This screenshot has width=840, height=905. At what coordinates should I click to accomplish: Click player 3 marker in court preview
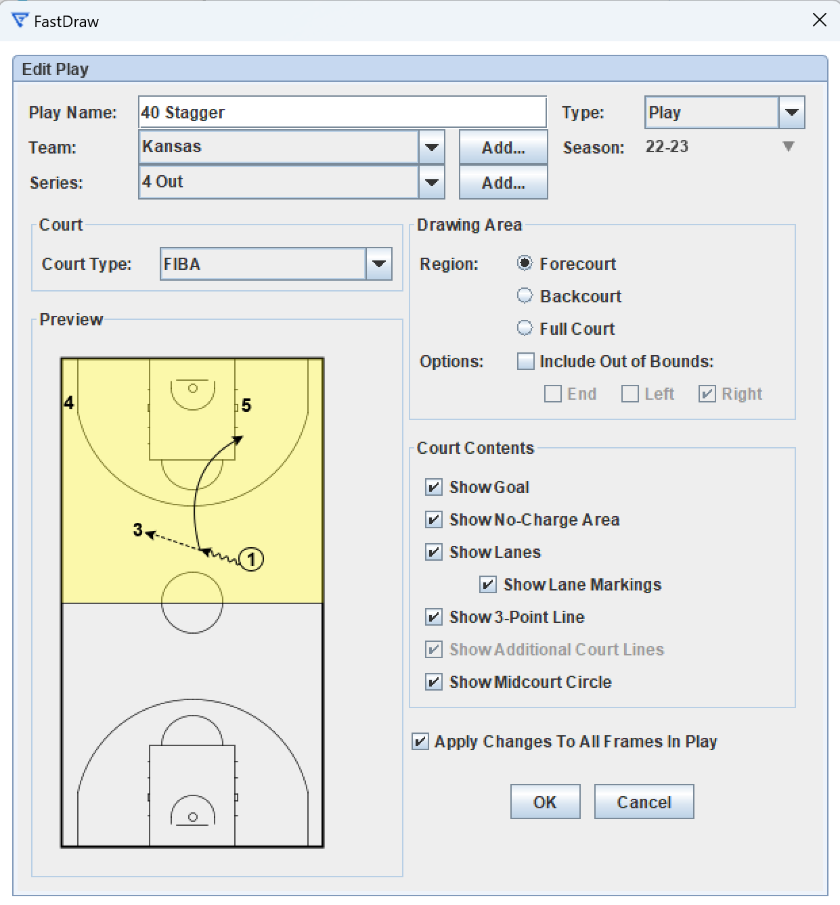137,530
